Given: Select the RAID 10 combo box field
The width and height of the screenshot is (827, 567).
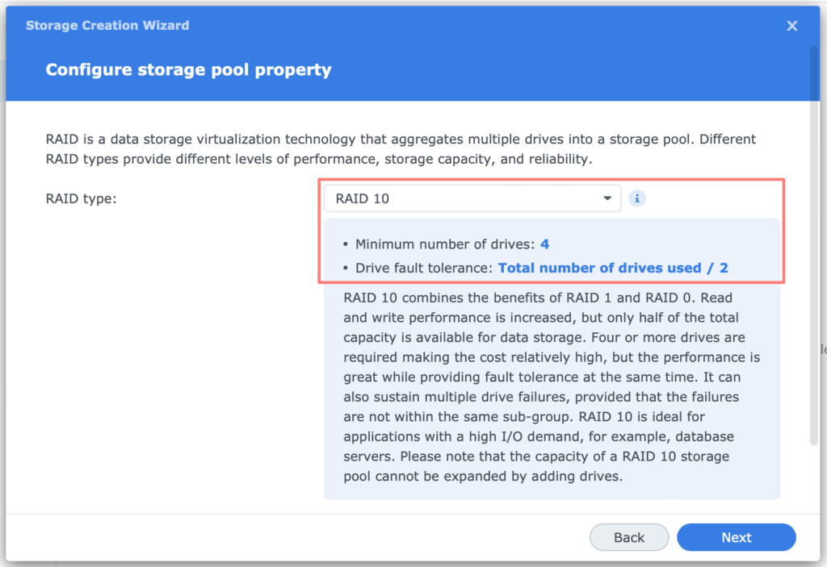Looking at the screenshot, I should 472,198.
